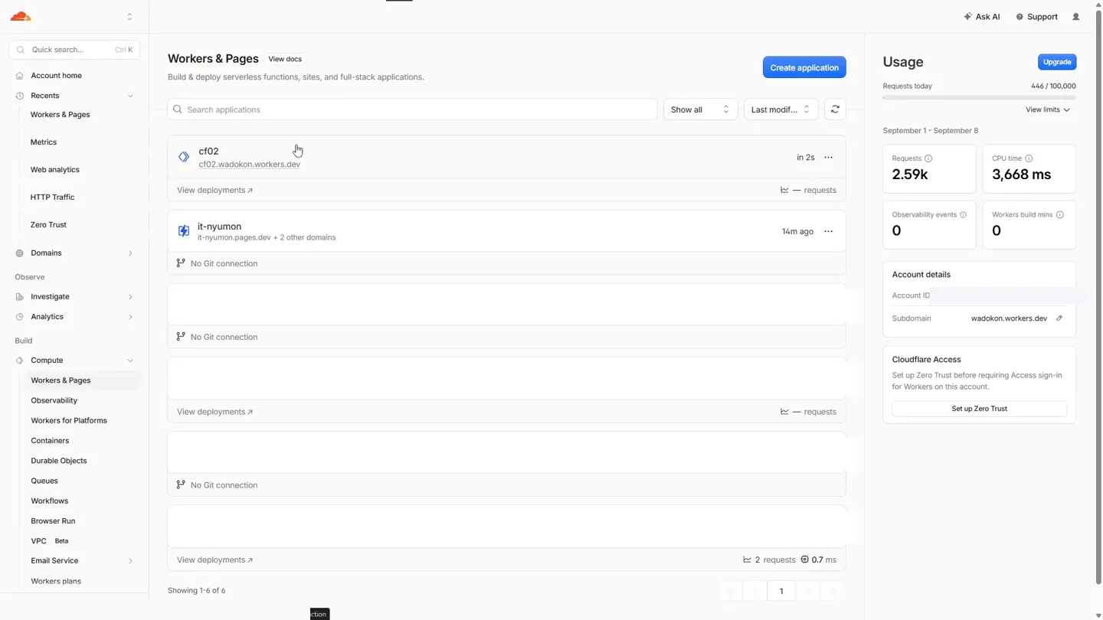This screenshot has height=620, width=1103.
Task: Click the Investigate icon
Action: click(x=19, y=297)
